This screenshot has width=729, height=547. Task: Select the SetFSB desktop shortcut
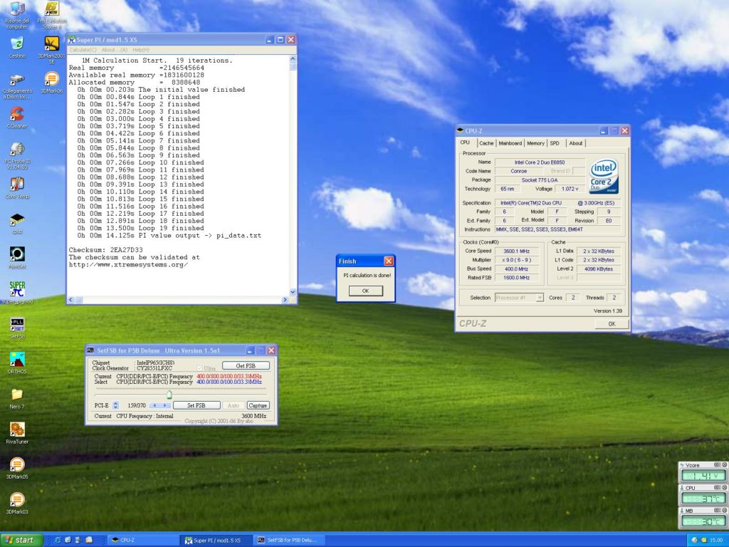(x=17, y=328)
